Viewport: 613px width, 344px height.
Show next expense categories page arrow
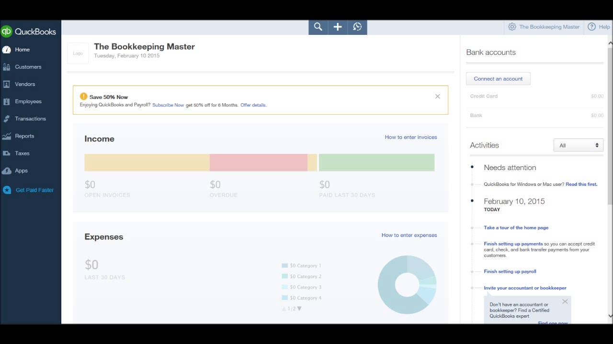299,309
